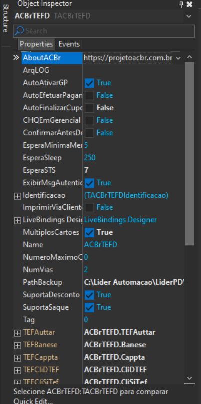Open the Structure side tab
Image resolution: width=201 pixels, height=404 pixels.
click(5, 18)
